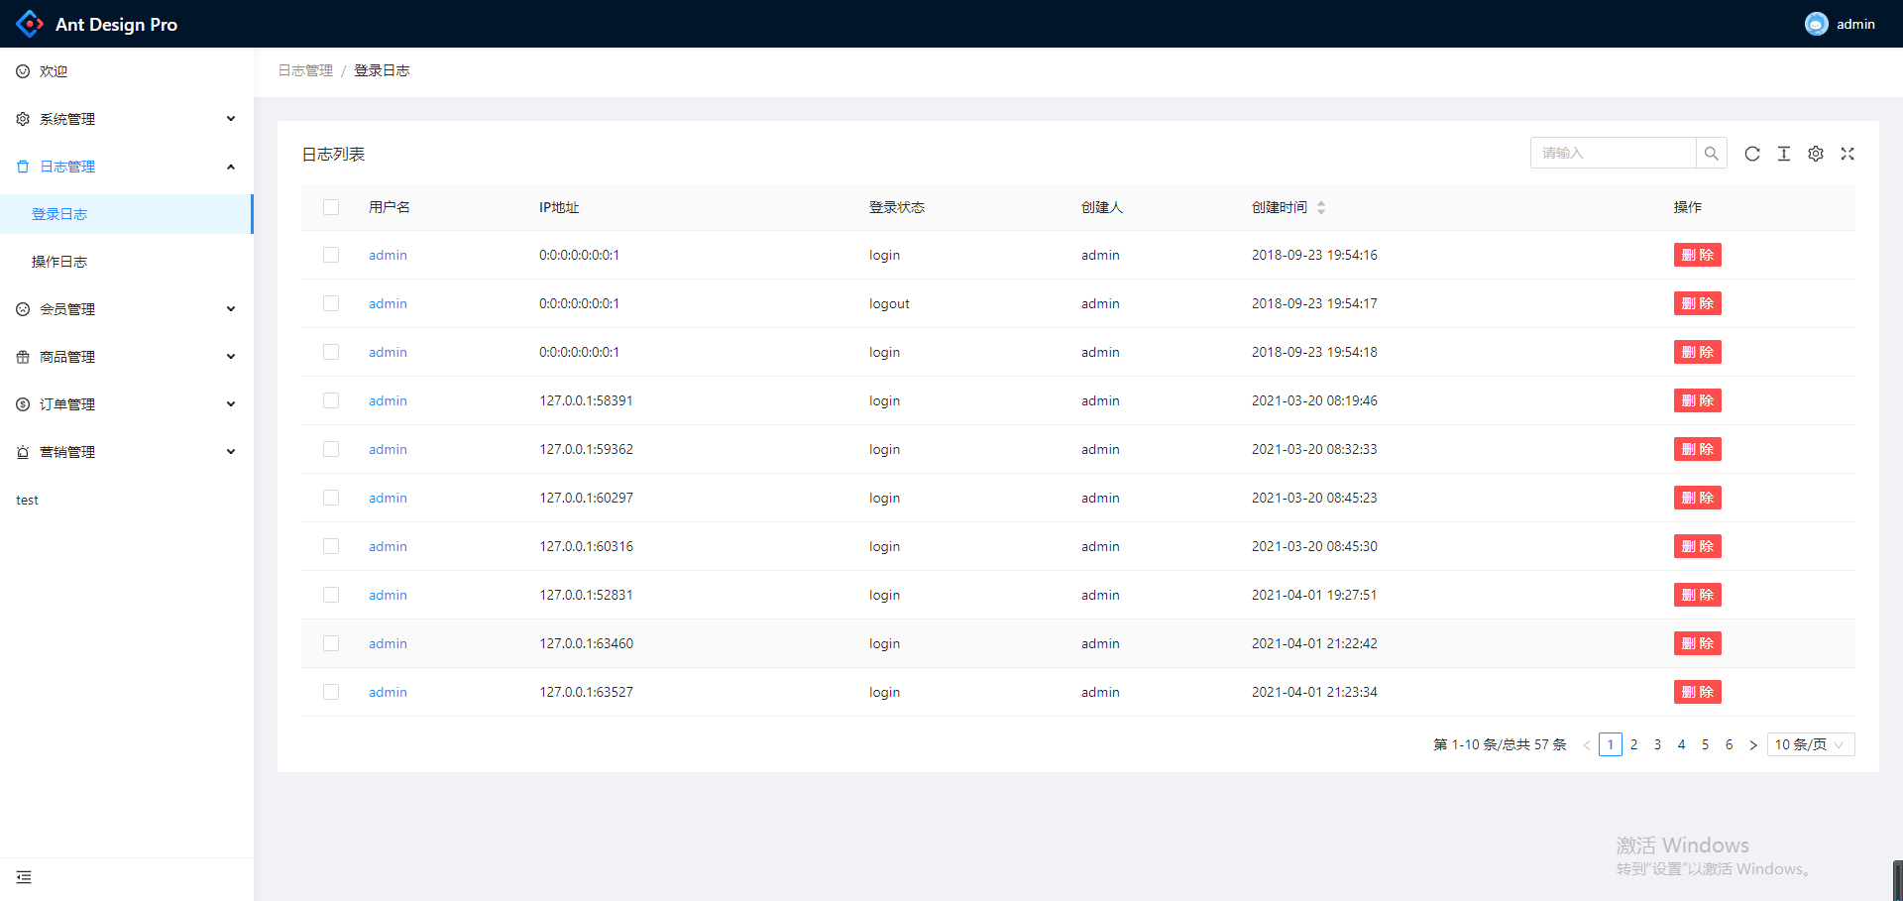Image resolution: width=1903 pixels, height=901 pixels.
Task: Sort by 创建时间 column sorter
Action: pos(1321,207)
